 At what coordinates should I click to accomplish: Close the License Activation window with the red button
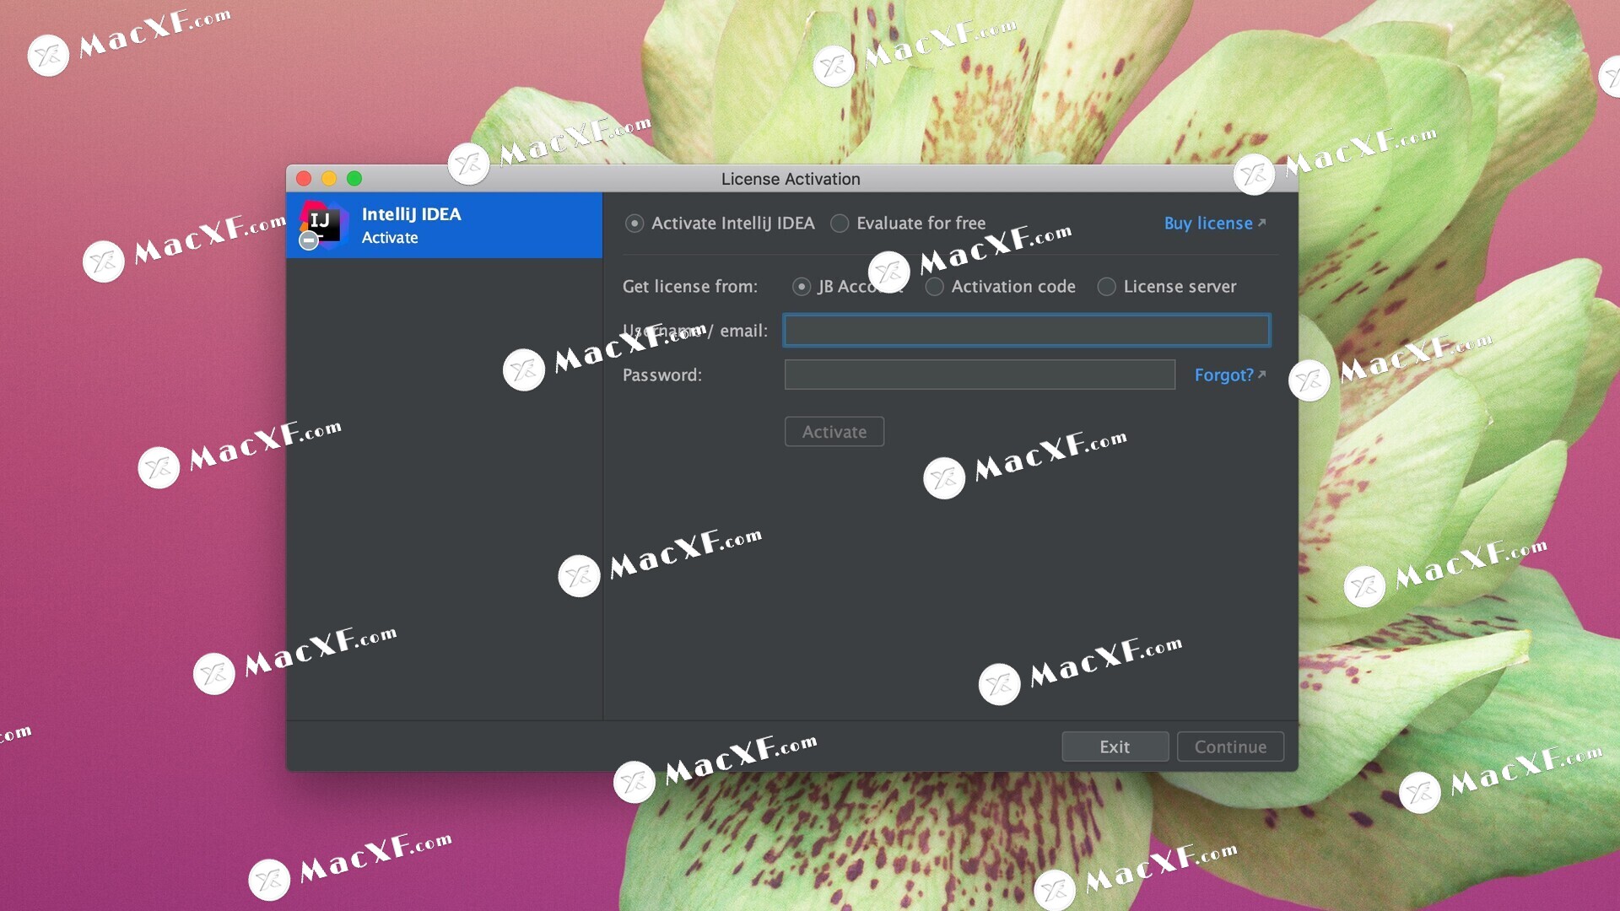click(304, 179)
